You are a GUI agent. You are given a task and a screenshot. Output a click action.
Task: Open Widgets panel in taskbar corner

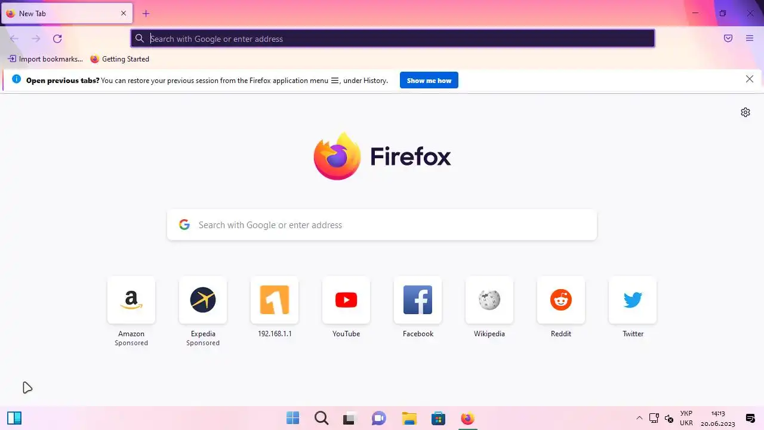pos(14,418)
